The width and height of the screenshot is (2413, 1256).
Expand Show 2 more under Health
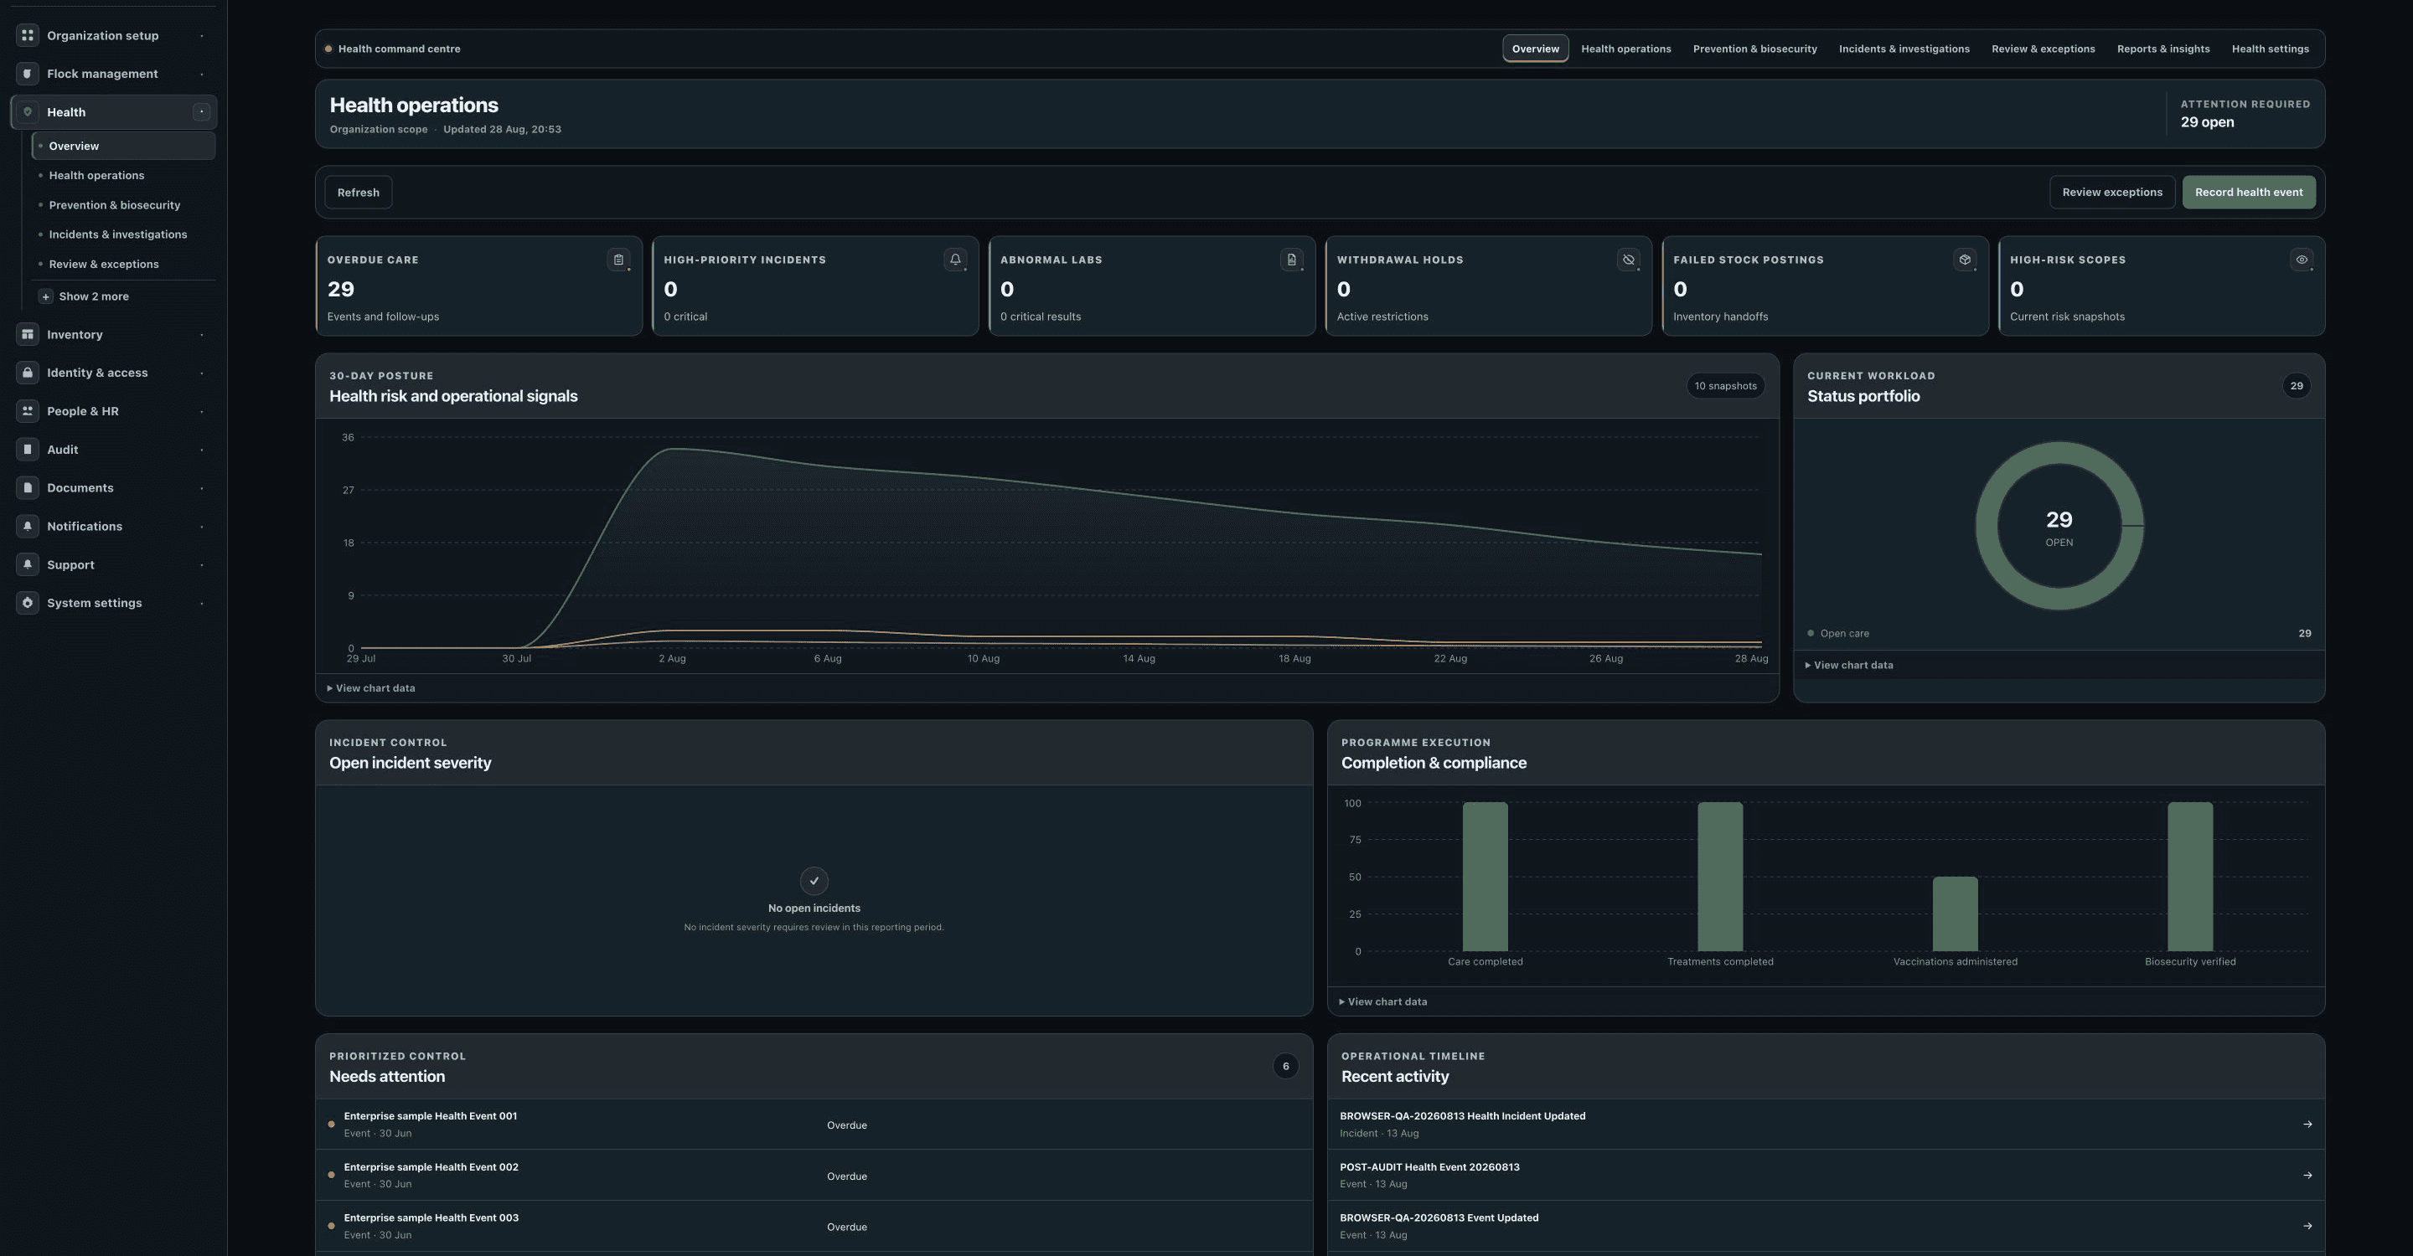pyautogui.click(x=84, y=296)
